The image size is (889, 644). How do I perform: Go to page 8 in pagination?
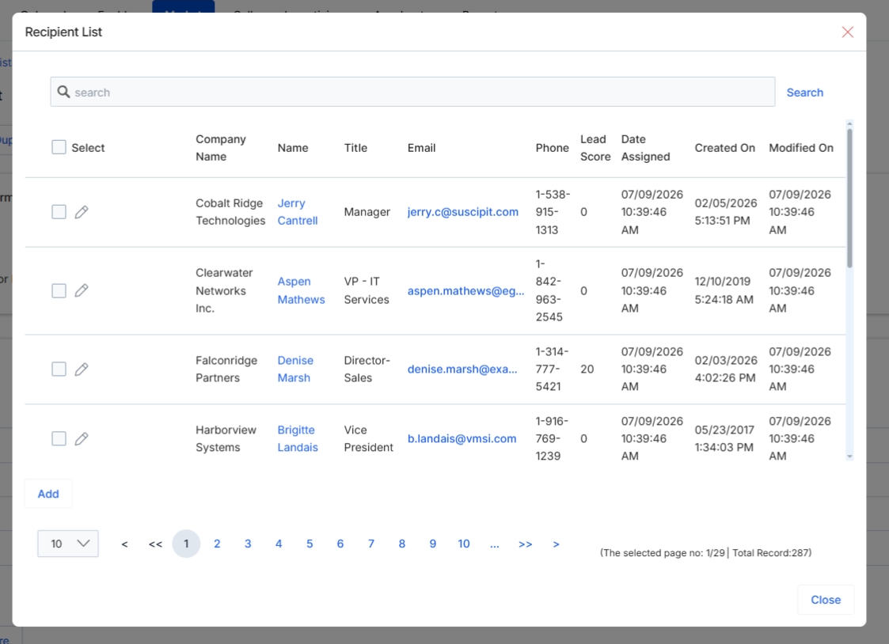coord(402,544)
